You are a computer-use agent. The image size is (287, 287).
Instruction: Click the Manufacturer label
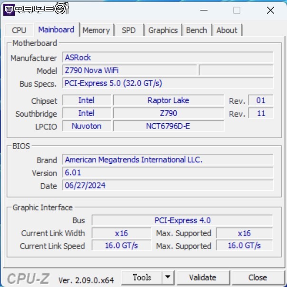33,58
